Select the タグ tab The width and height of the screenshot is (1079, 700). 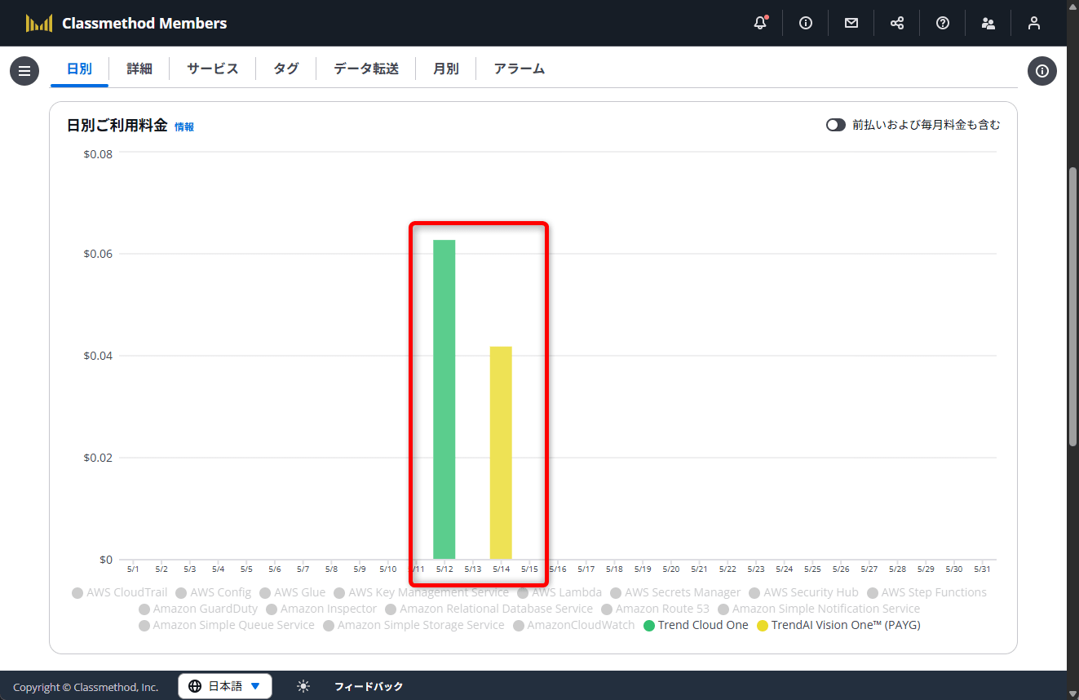[286, 69]
